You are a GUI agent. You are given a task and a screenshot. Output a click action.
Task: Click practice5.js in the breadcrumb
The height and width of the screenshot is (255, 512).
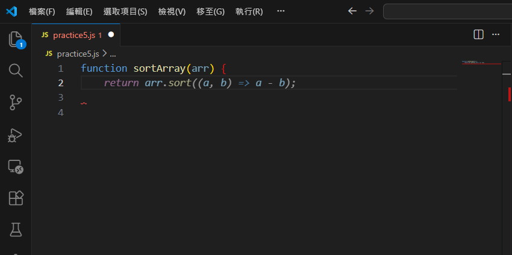click(x=77, y=54)
